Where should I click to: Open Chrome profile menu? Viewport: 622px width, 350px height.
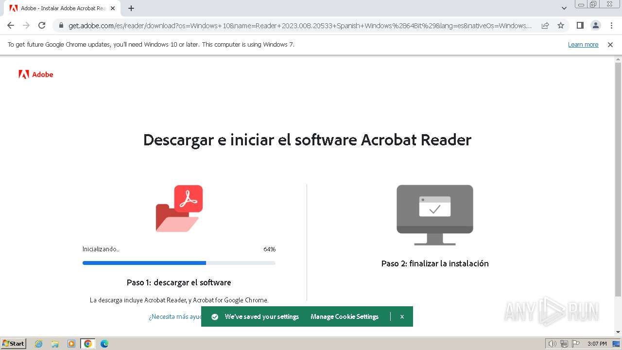pos(595,25)
